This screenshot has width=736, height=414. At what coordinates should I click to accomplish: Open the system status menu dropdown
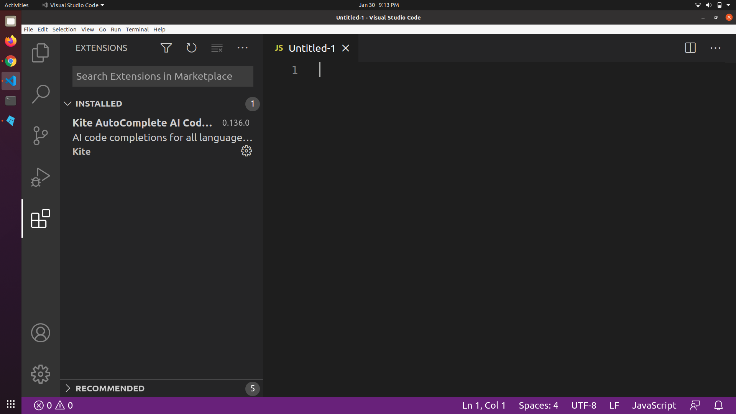[713, 5]
